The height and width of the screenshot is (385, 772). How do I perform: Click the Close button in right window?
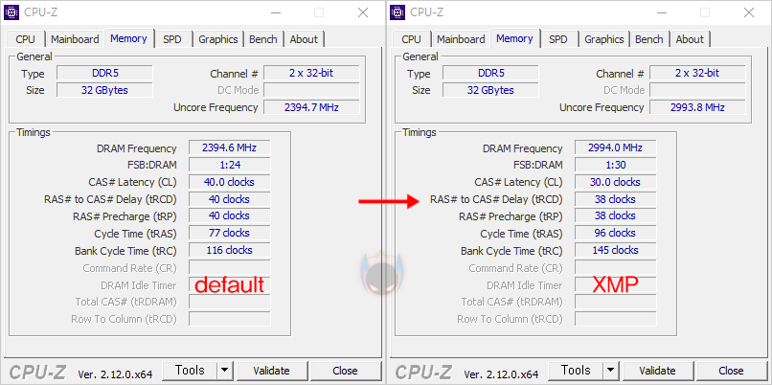tap(731, 371)
